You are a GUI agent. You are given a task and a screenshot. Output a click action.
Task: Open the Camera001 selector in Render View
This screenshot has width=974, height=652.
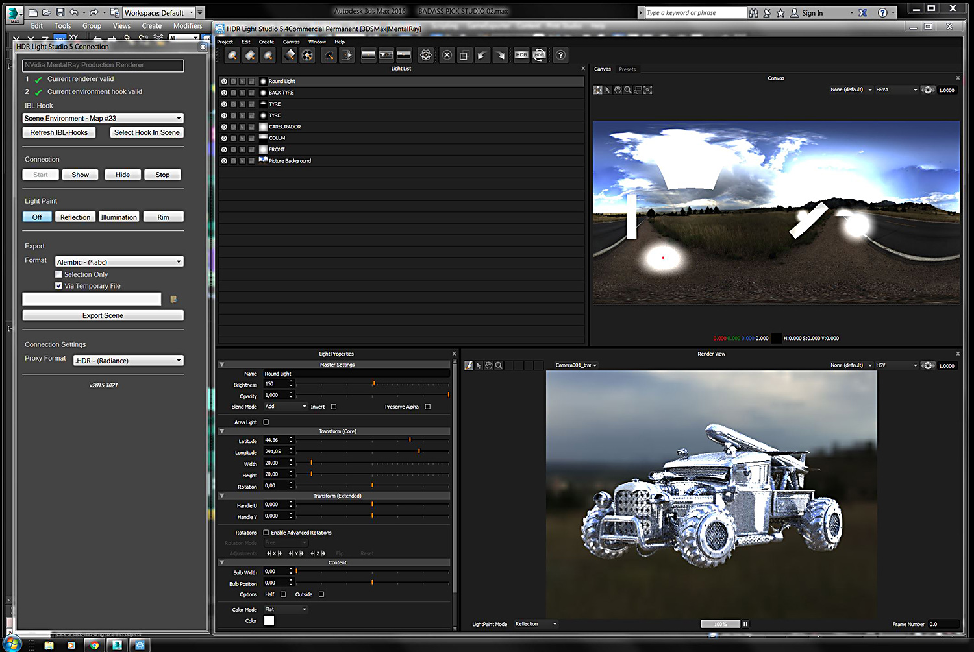coord(575,365)
